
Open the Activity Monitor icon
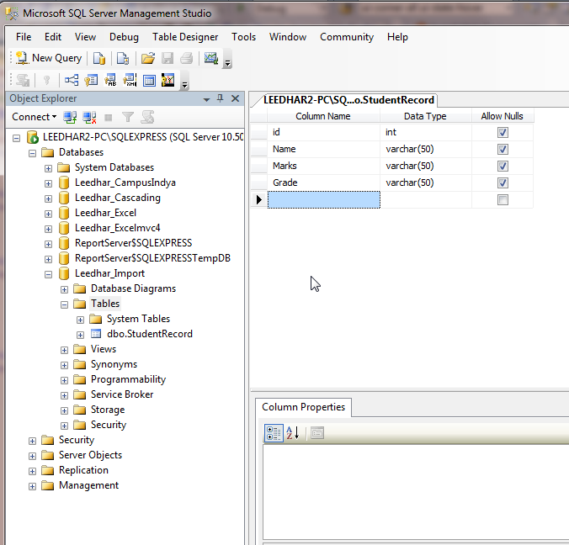[210, 58]
